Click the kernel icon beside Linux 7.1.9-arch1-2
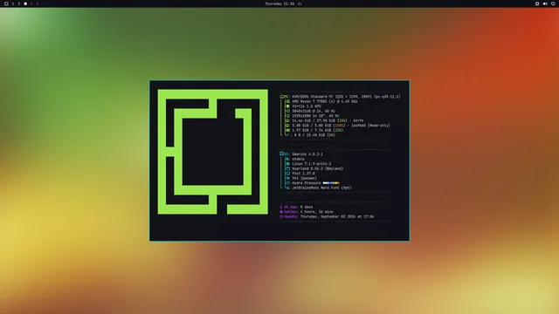 coord(287,164)
